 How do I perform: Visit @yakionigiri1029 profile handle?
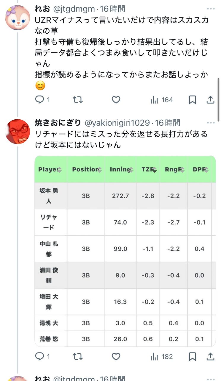[x=117, y=123]
